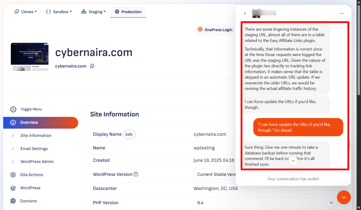Switch to the Production tab

[128, 11]
